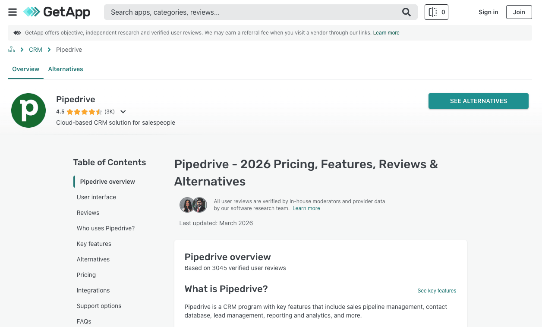Click the Pipedrive product name heading
Image resolution: width=542 pixels, height=327 pixels.
pyautogui.click(x=76, y=99)
